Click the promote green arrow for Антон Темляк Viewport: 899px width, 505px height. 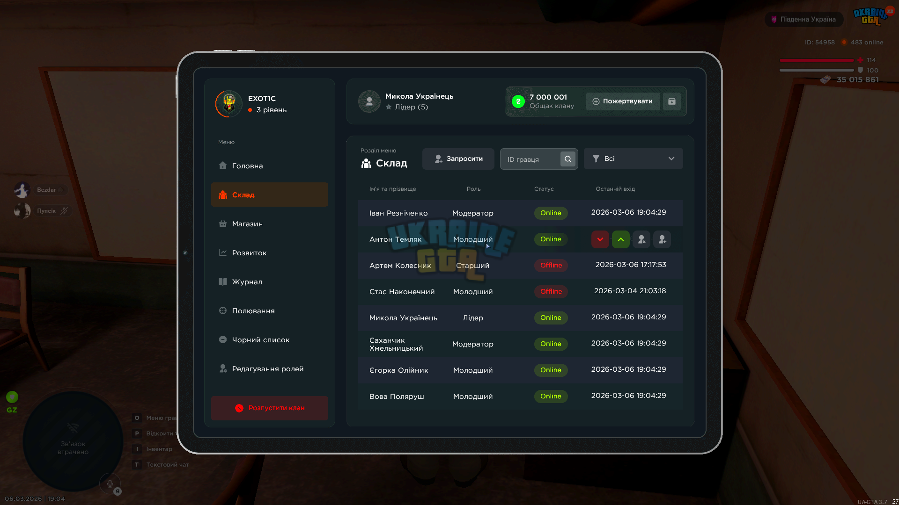coord(620,239)
